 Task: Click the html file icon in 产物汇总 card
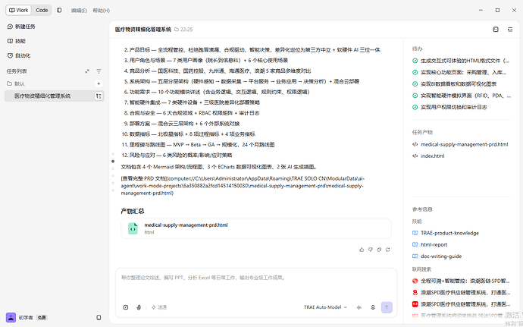(133, 228)
